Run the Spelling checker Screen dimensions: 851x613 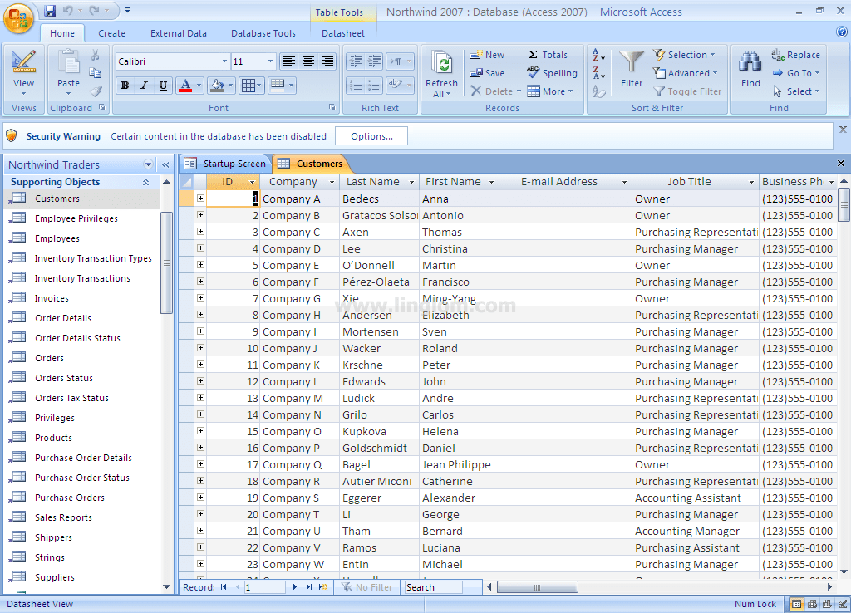point(552,73)
